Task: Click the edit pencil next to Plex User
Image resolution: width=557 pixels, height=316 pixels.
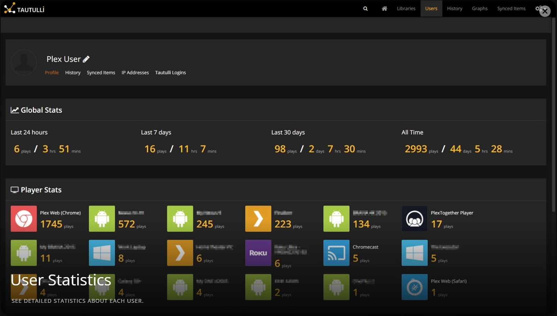Action: tap(86, 59)
